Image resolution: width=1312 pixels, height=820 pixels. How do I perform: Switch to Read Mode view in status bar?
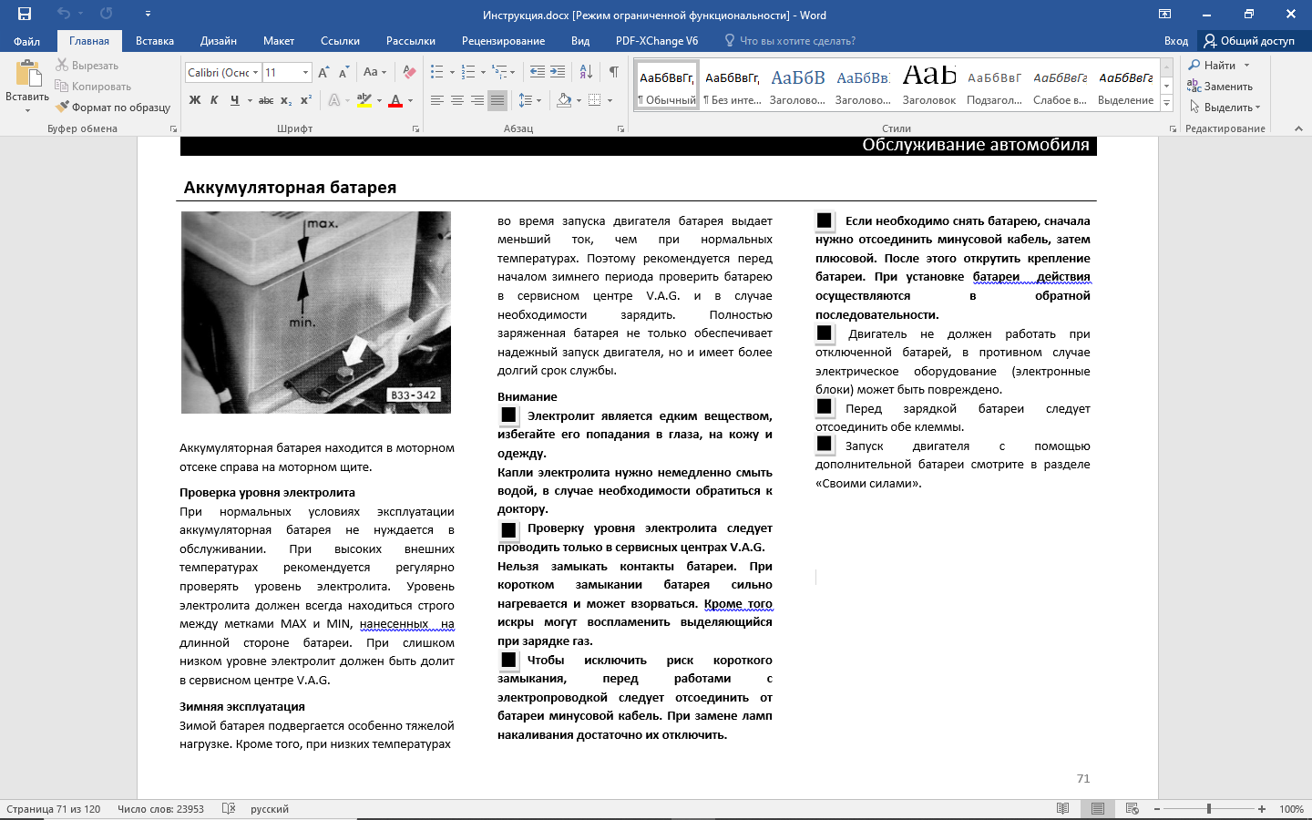(1062, 808)
